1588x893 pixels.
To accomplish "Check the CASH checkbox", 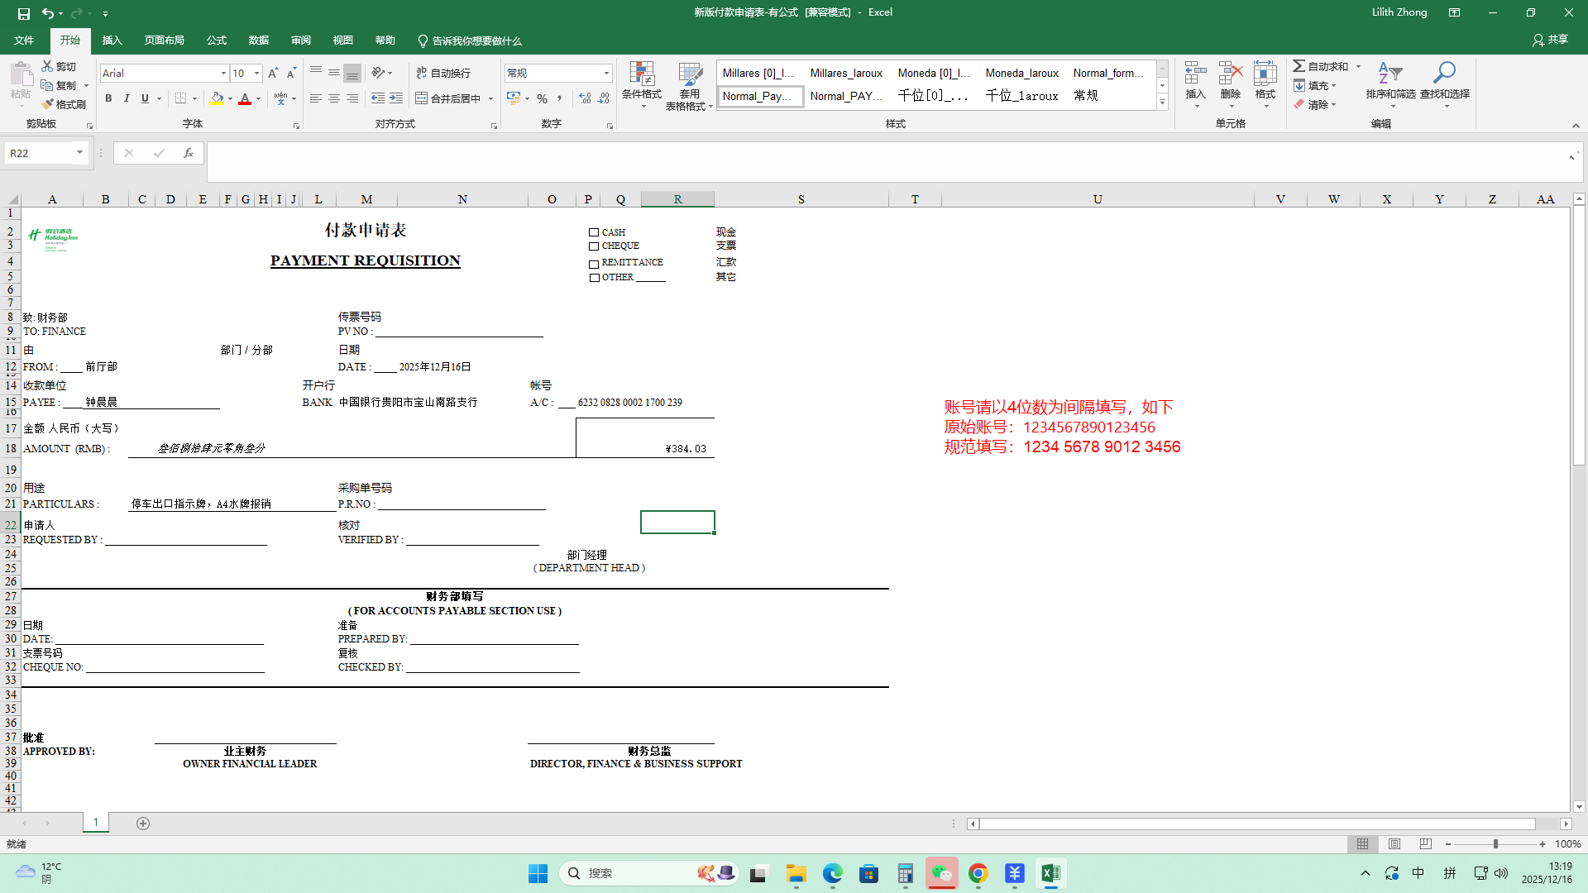I will [x=594, y=232].
